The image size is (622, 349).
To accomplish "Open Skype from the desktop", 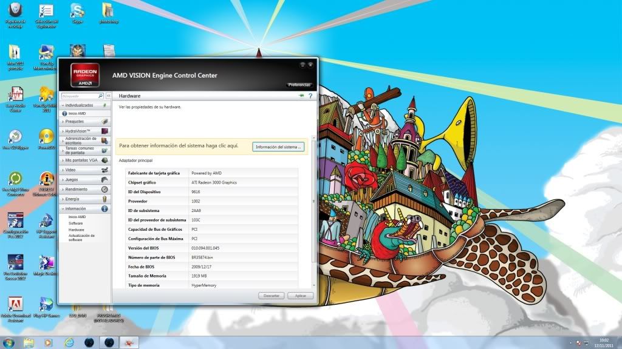I will click(x=77, y=13).
